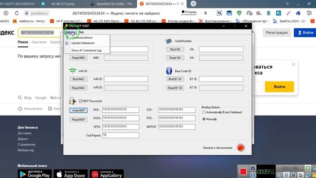This screenshot has width=316, height=178.
Task: Open the Google search link
Action: click(x=40, y=98)
